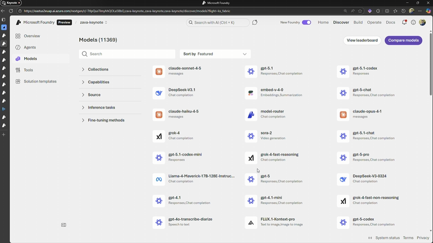The height and width of the screenshot is (243, 433).
Task: Expand the Collections filter
Action: 98,69
